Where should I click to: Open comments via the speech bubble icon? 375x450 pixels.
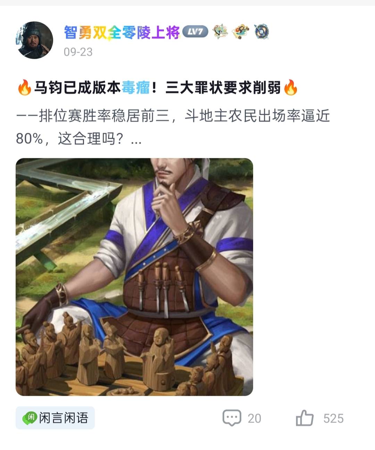click(232, 418)
